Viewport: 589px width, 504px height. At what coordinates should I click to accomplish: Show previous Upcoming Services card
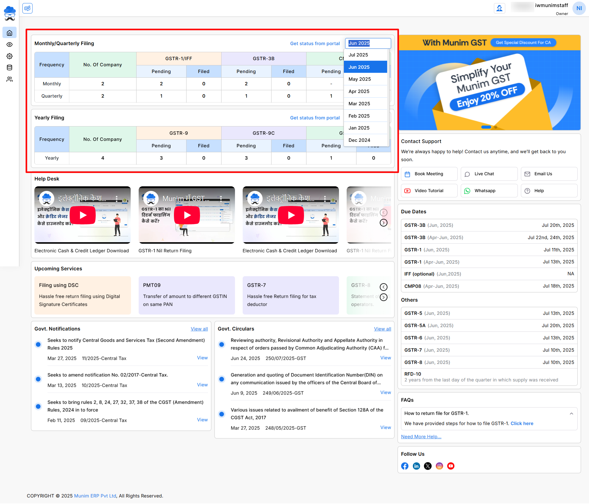pyautogui.click(x=383, y=287)
